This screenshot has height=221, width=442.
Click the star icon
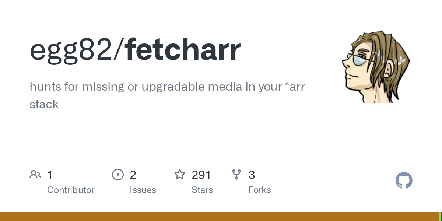click(x=180, y=175)
